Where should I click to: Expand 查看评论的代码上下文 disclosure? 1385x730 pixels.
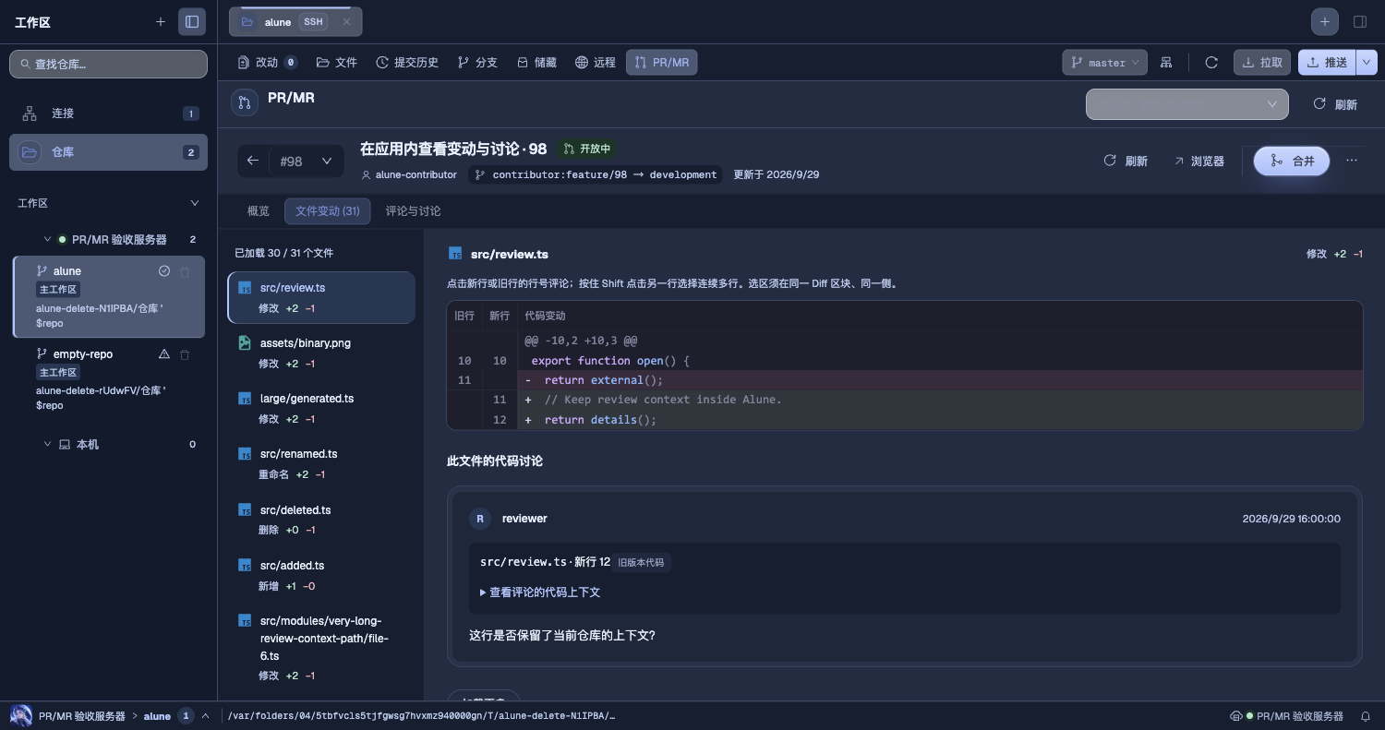(540, 592)
